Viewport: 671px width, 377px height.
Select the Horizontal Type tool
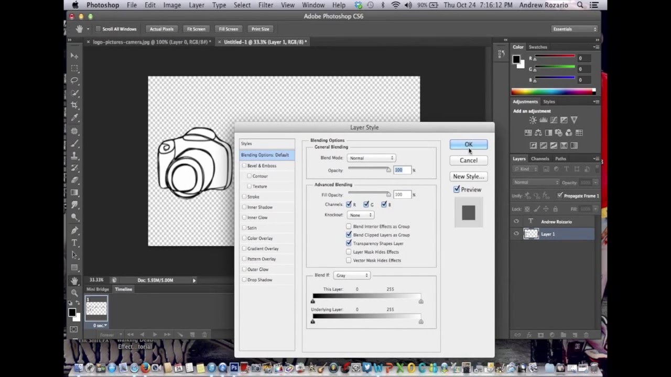(74, 243)
